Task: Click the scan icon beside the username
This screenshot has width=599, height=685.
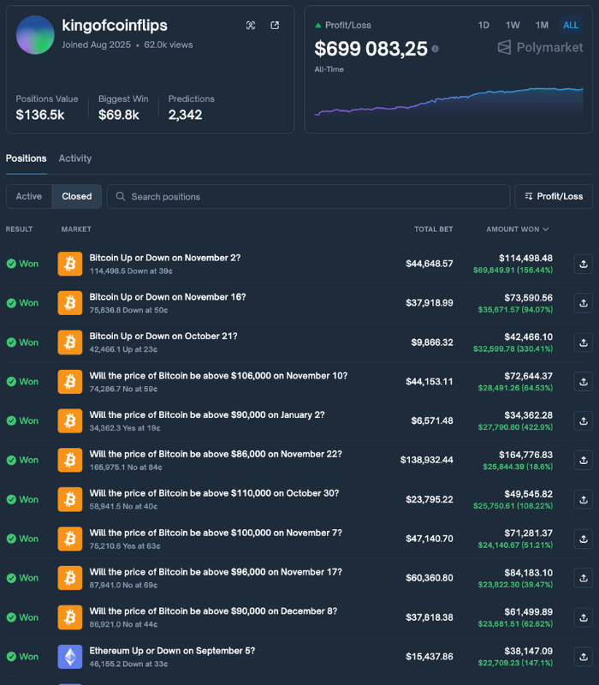Action: tap(251, 26)
